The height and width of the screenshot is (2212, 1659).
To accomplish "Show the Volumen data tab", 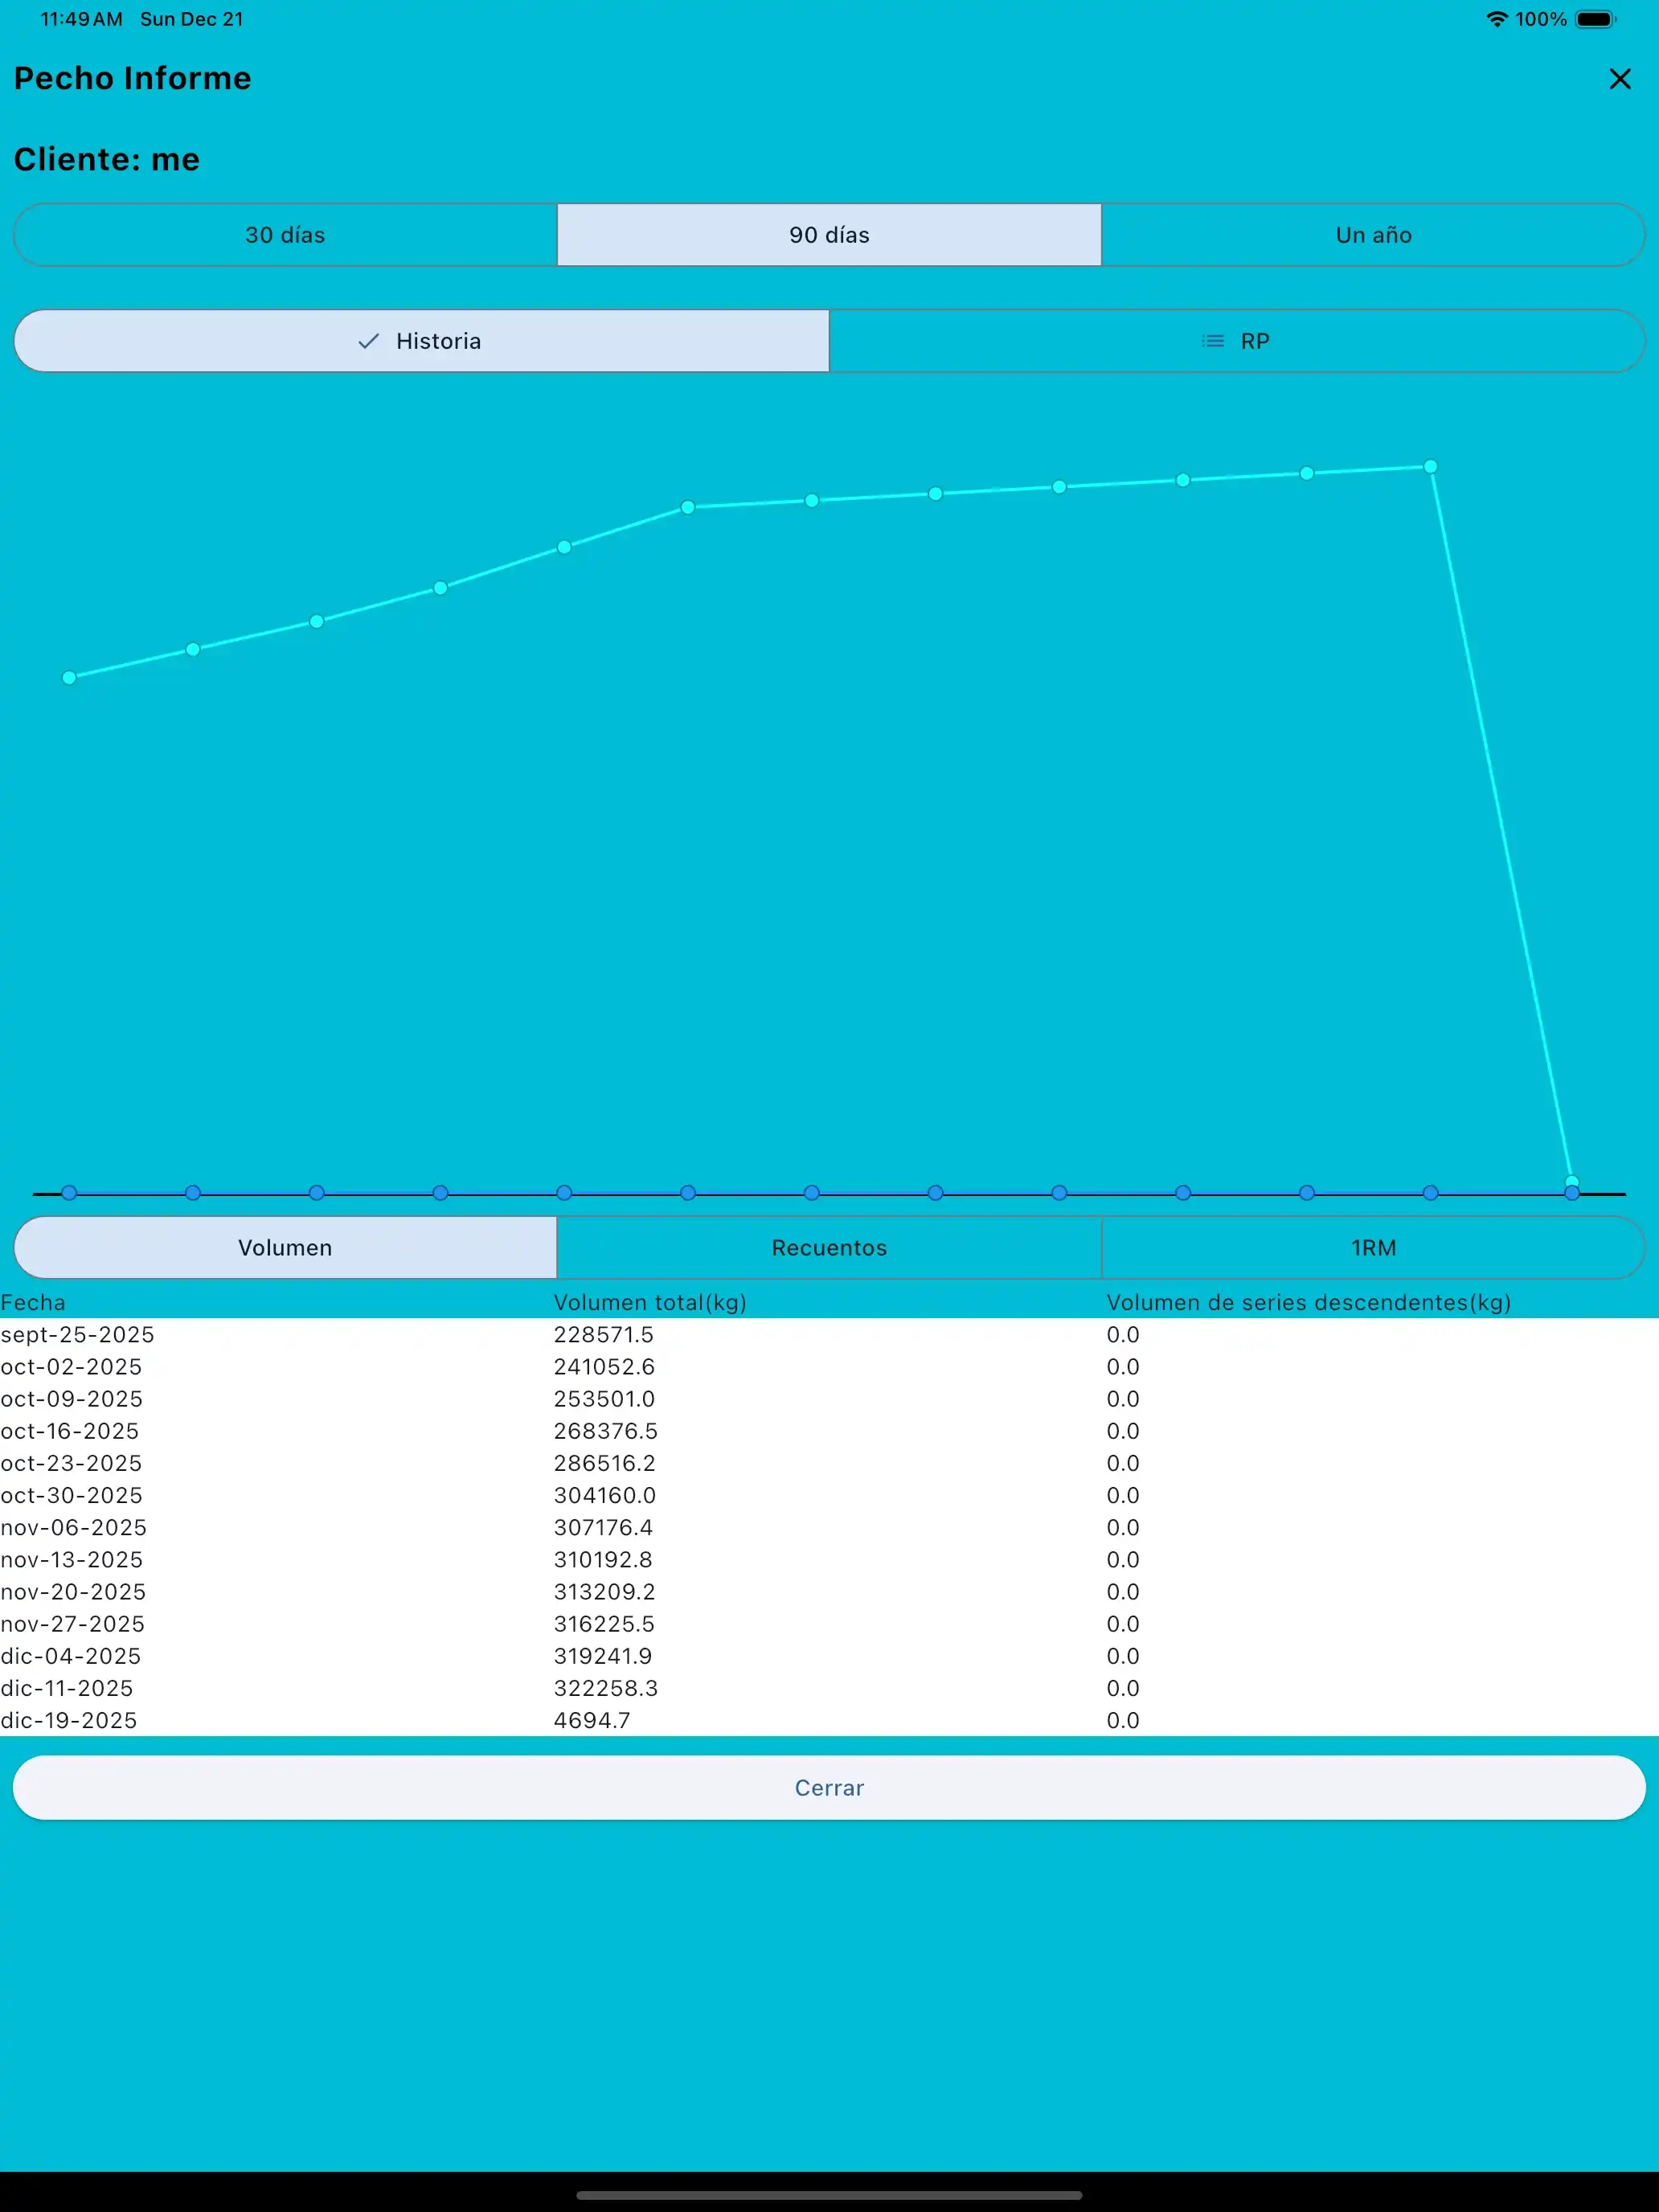I will [285, 1247].
